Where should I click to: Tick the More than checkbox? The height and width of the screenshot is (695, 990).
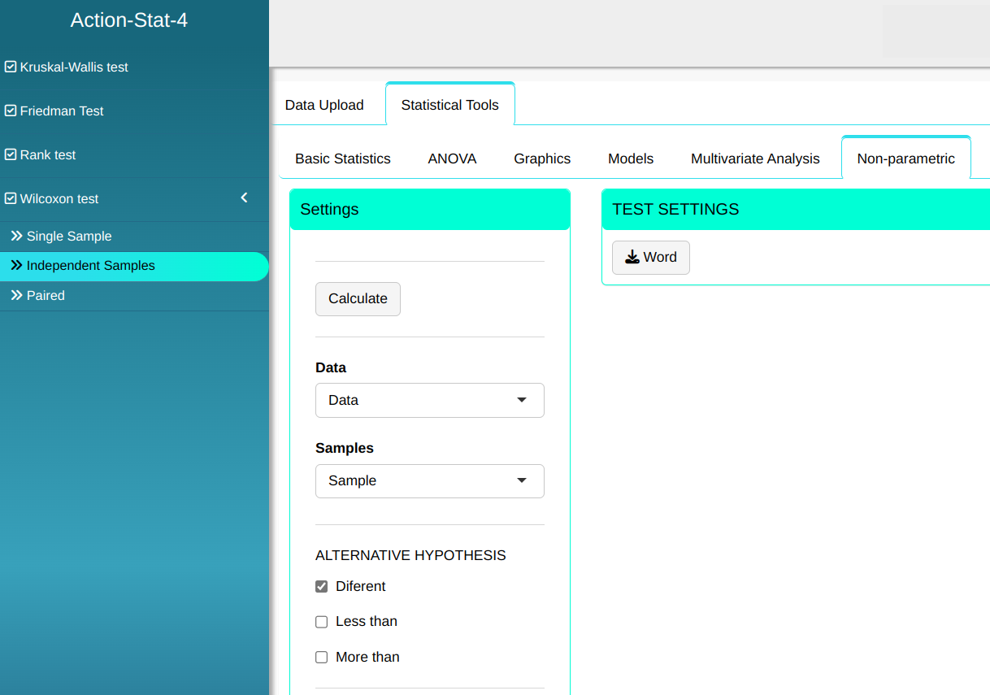pyautogui.click(x=322, y=658)
